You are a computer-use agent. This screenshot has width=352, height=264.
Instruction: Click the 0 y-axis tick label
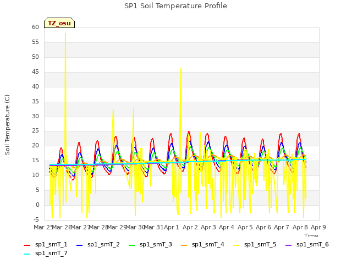pyautogui.click(x=37, y=205)
